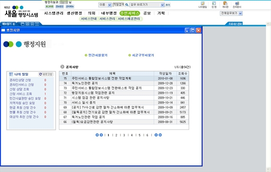271x172 pixels.
Task: Go to last page of notices
Action: 160,135
